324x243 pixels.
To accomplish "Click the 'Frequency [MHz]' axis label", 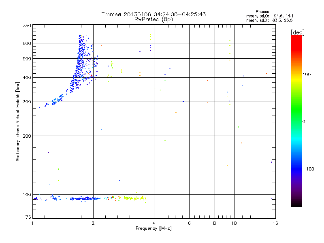I will point(153,228).
